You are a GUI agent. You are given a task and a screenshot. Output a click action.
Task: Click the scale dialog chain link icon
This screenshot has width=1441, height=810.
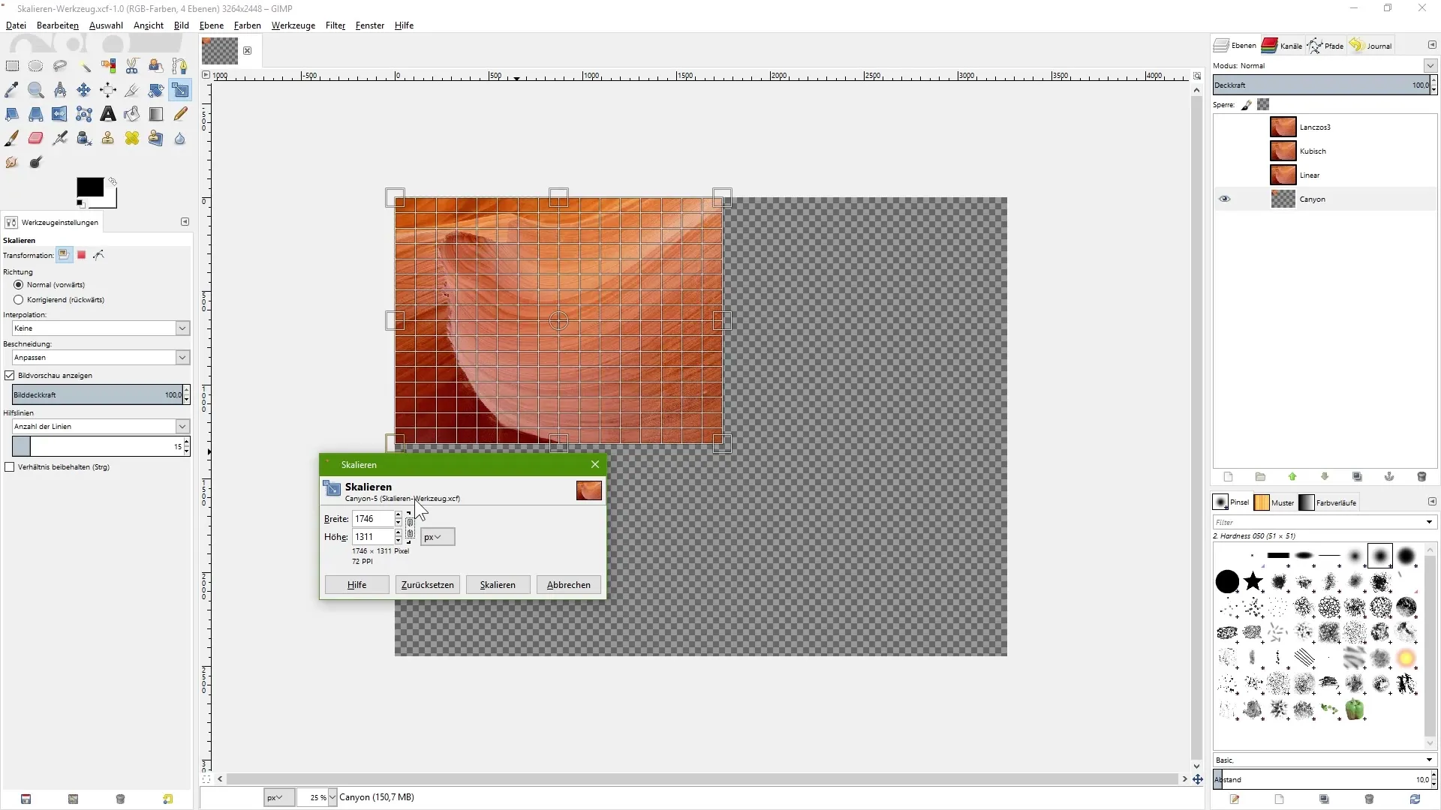tap(410, 527)
